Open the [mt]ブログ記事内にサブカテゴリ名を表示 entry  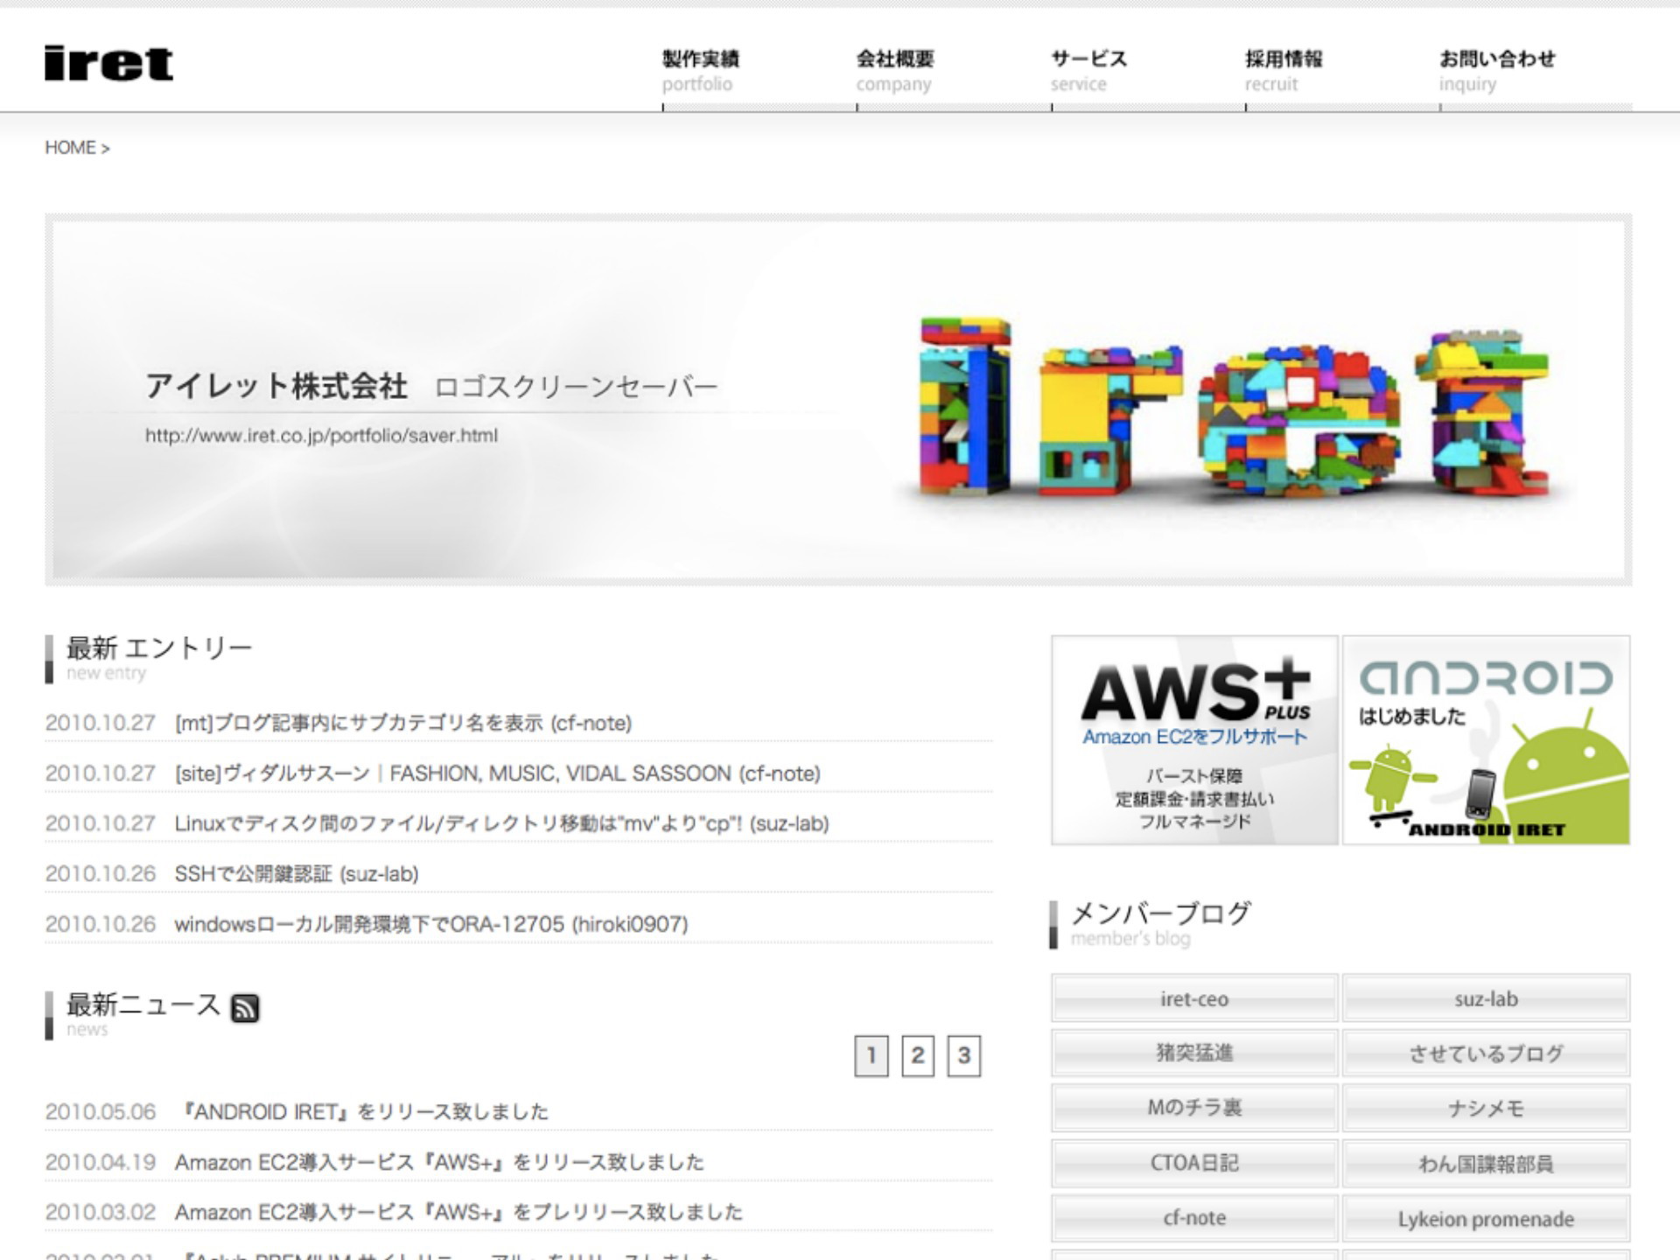tap(403, 723)
